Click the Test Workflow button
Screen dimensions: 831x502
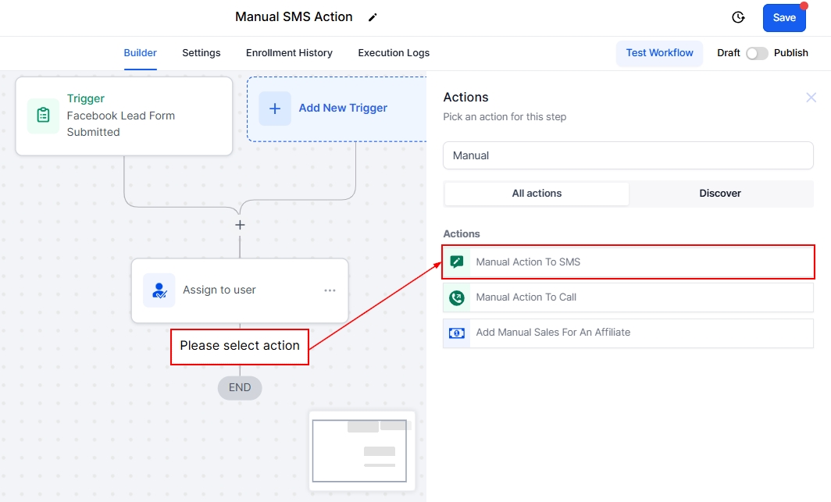pos(659,53)
